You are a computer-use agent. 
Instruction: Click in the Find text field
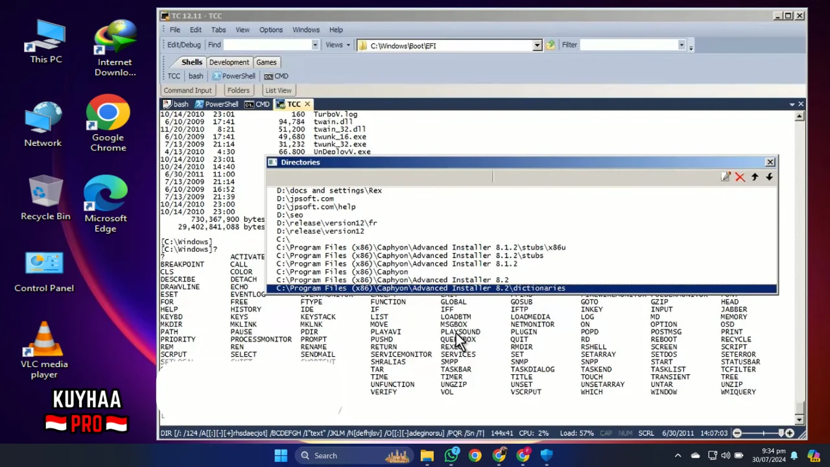(x=267, y=45)
